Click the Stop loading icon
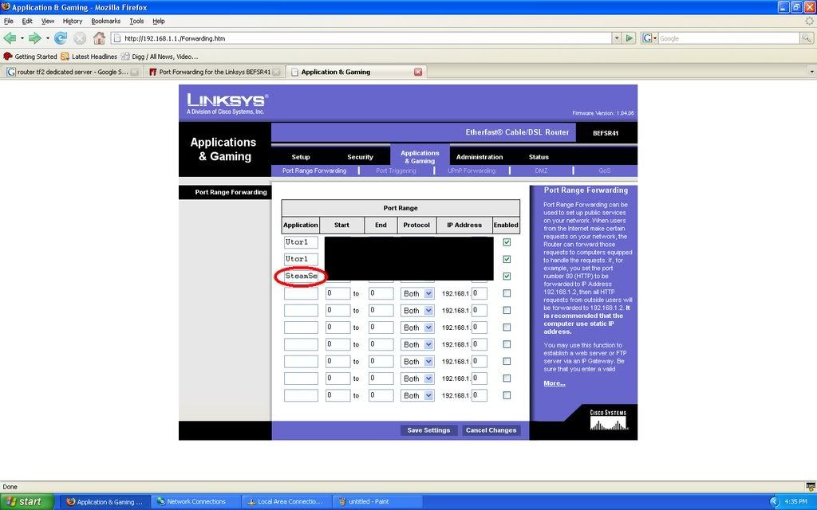Screen dimensions: 817x510 [80, 38]
